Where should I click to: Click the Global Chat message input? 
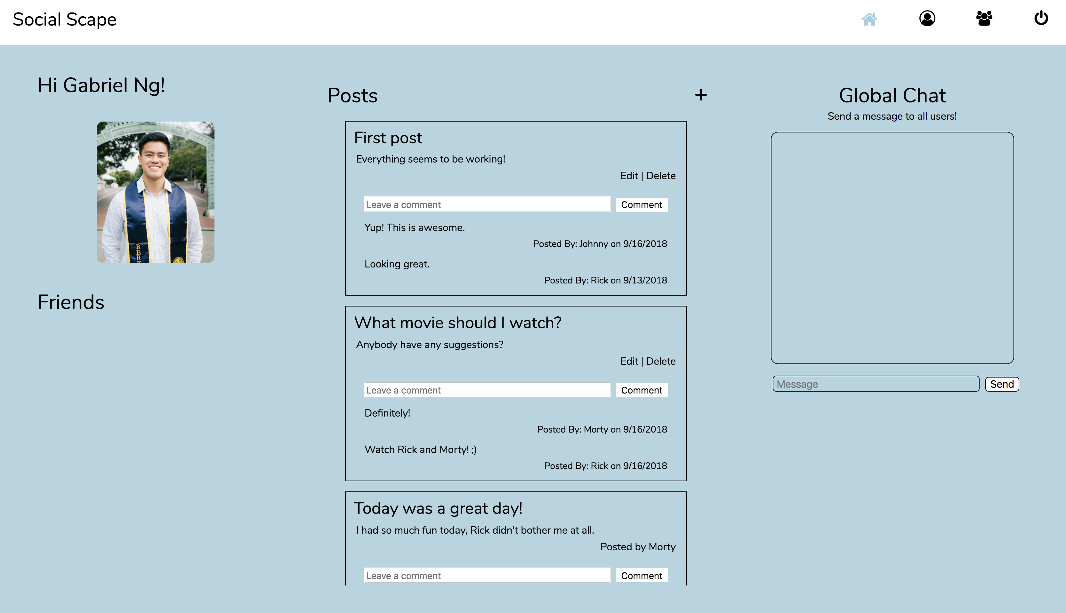coord(875,384)
